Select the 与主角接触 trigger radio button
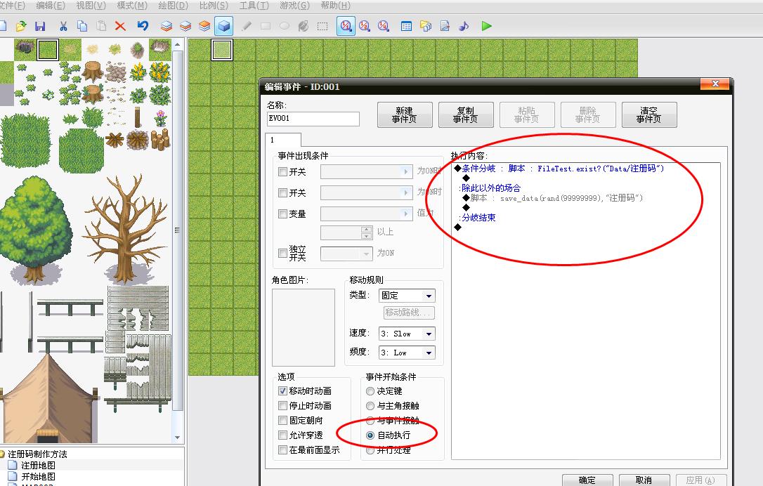Viewport: 763px width, 486px height. (370, 406)
